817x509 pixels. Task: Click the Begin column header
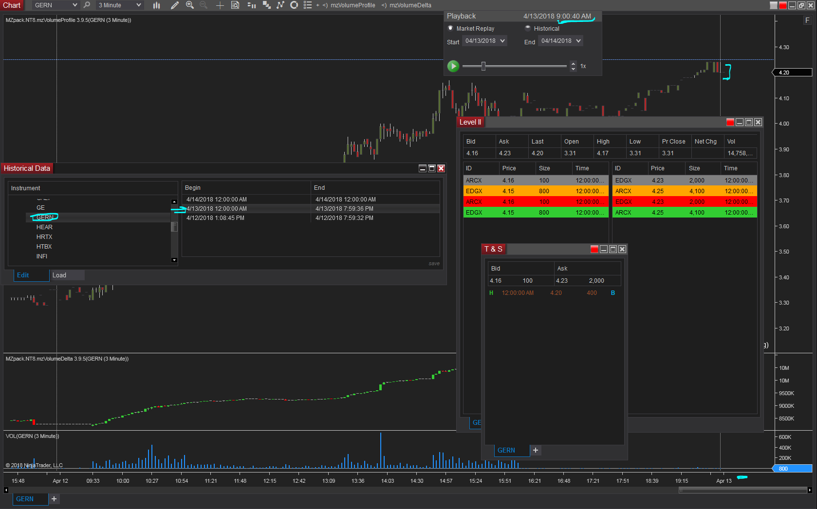(246, 188)
